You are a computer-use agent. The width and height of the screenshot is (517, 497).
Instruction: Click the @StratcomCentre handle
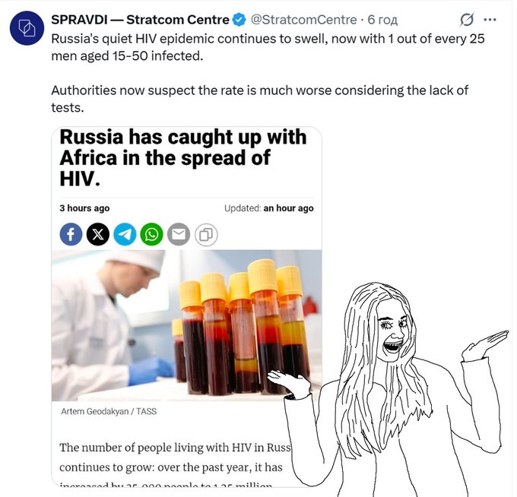(x=303, y=20)
